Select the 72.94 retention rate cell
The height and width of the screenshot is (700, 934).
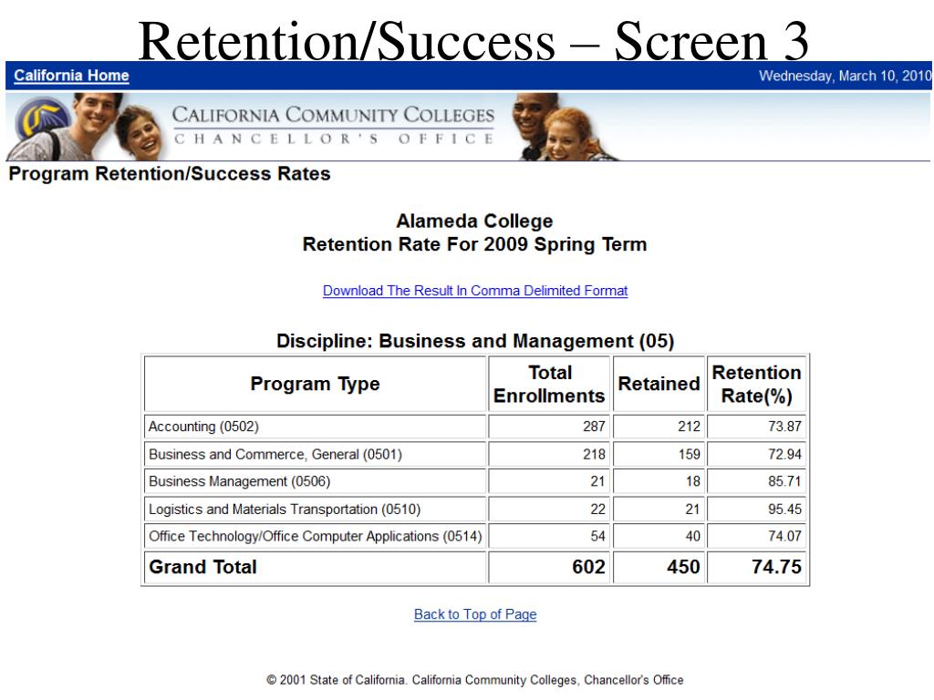click(756, 454)
